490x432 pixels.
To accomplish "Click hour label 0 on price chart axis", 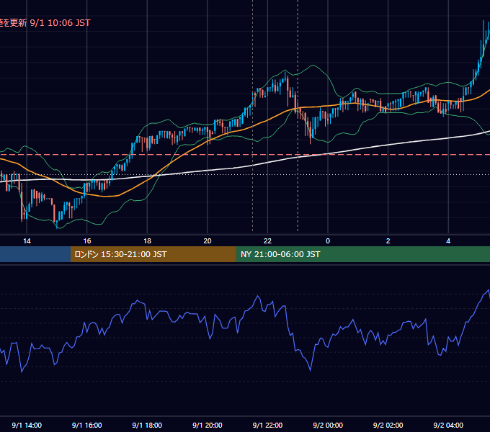I will [328, 241].
